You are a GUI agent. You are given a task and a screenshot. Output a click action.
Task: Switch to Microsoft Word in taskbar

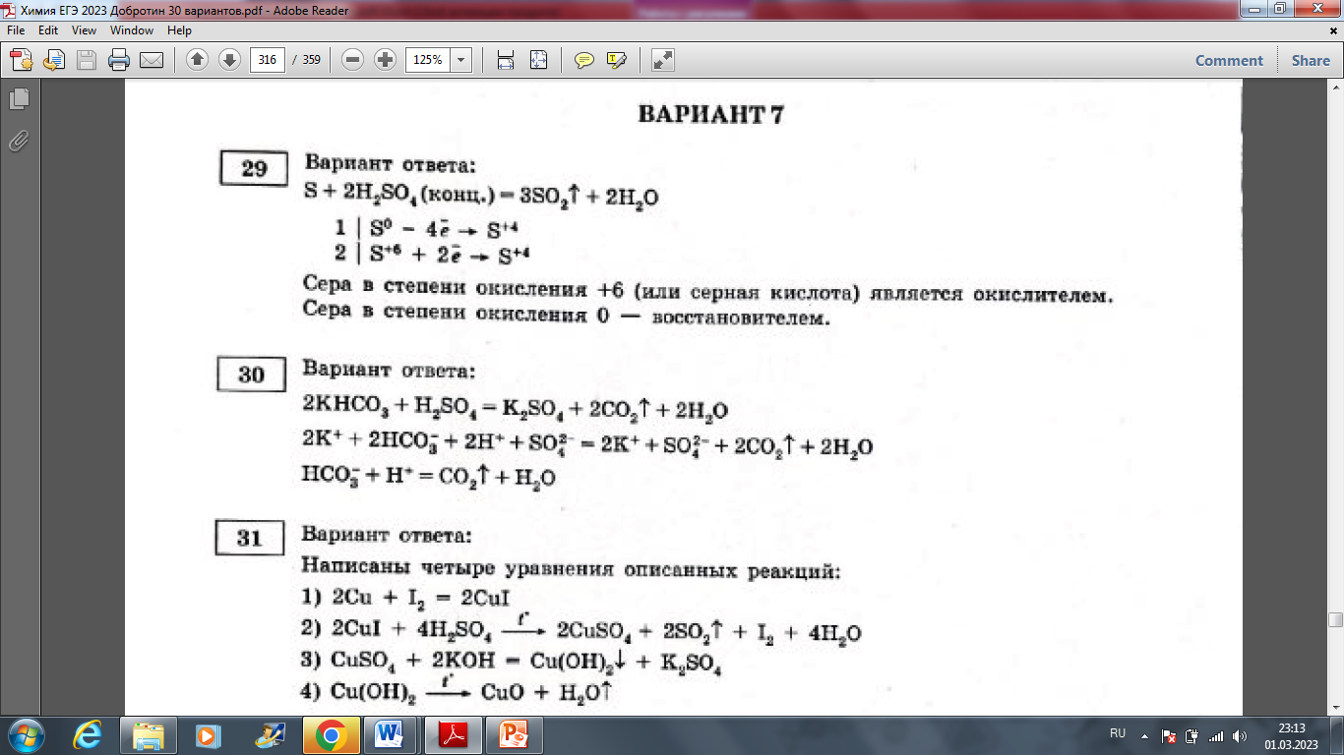pos(391,734)
